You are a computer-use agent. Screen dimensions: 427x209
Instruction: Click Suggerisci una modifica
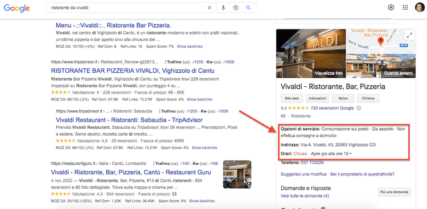click(x=303, y=174)
